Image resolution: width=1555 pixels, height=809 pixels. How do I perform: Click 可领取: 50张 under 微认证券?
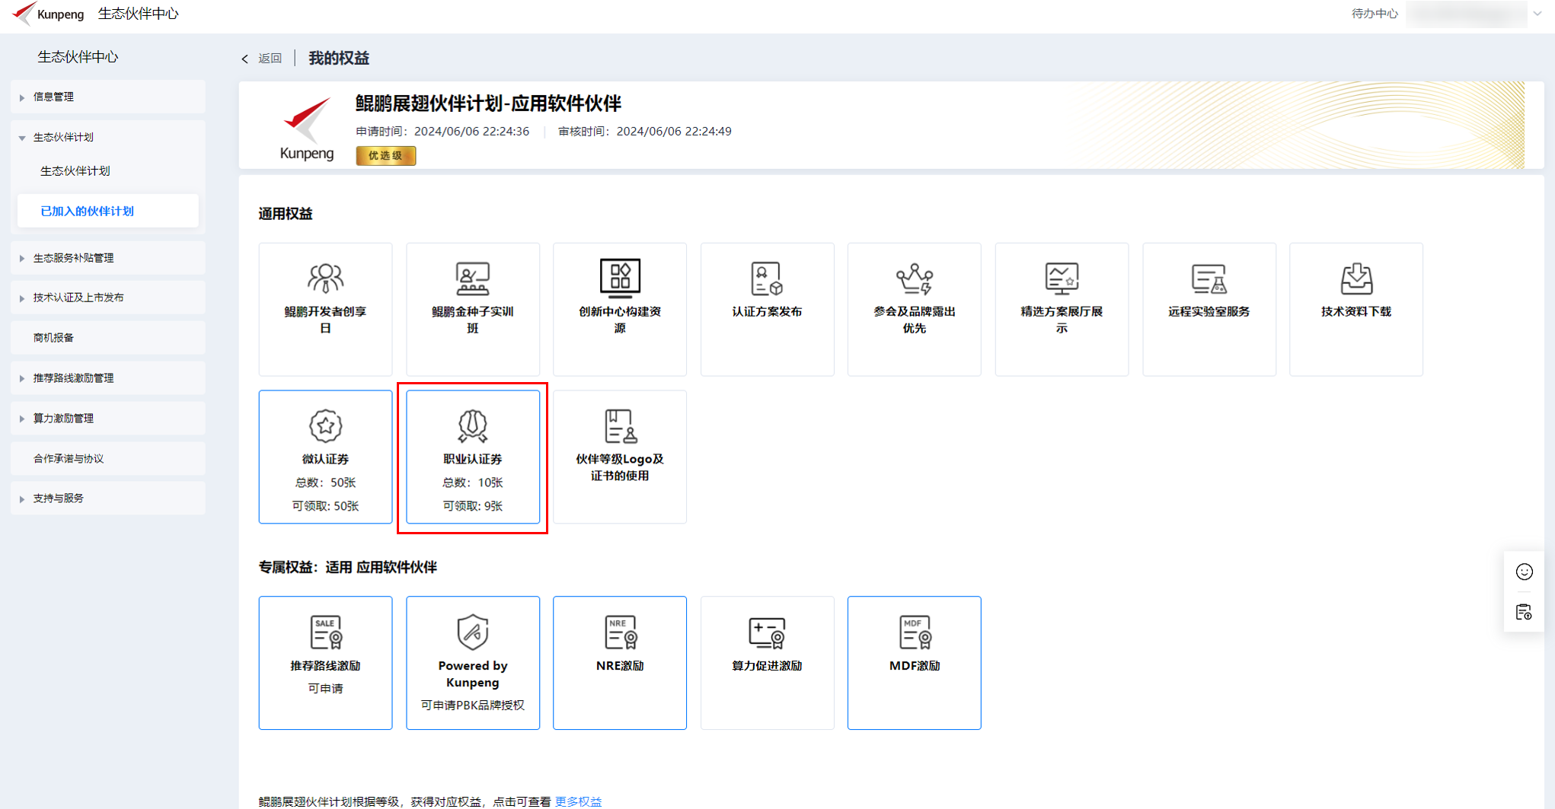[x=325, y=506]
